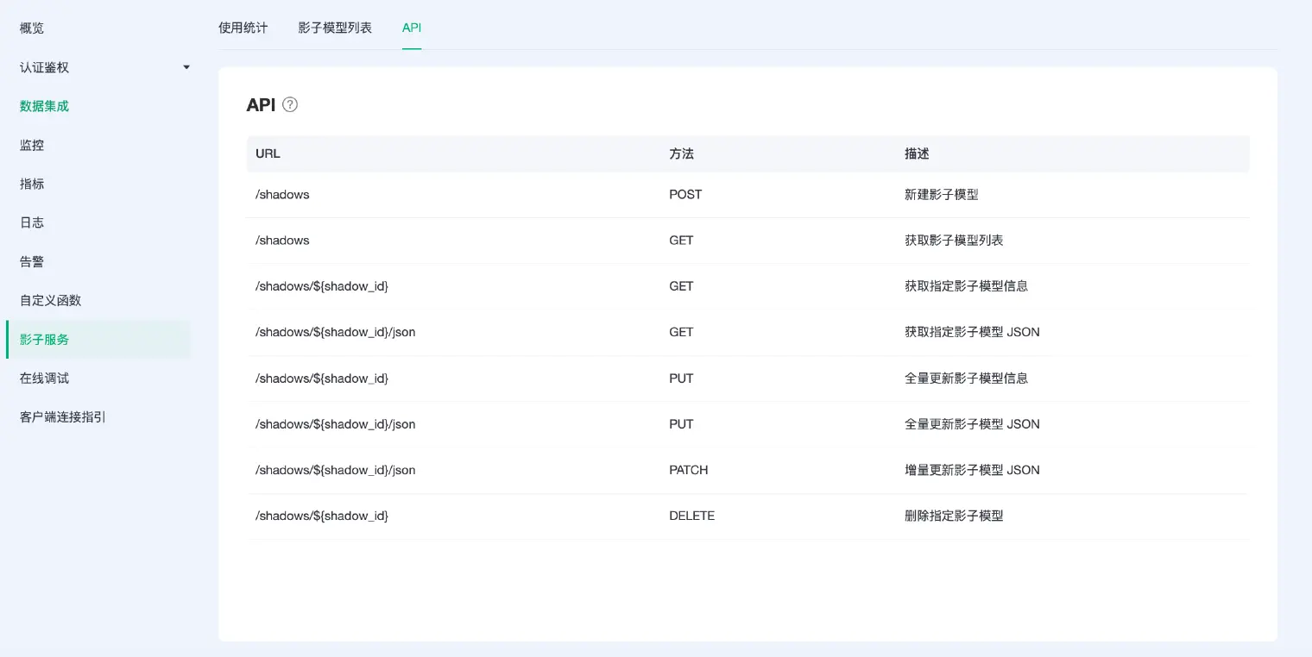Click PUT in the 全量更新影子模型 JSON row
1312x657 pixels.
click(681, 424)
